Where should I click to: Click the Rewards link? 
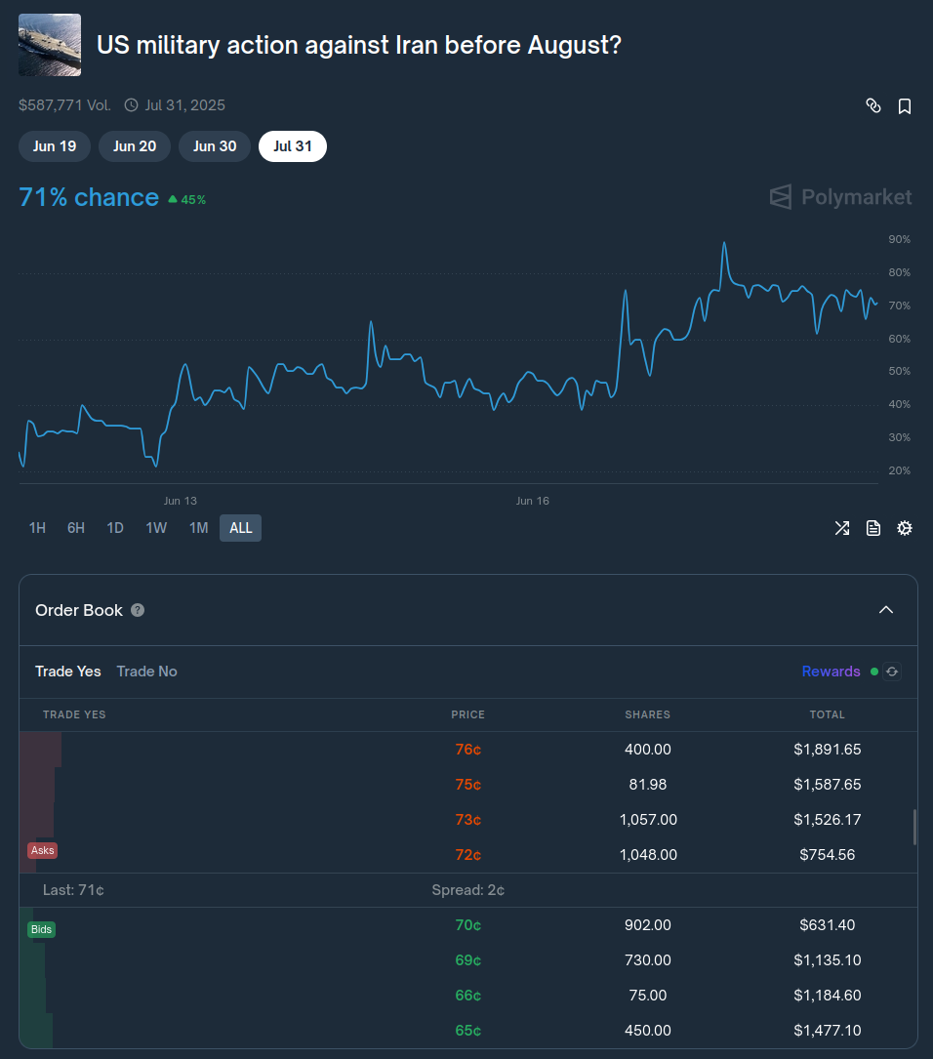(832, 672)
